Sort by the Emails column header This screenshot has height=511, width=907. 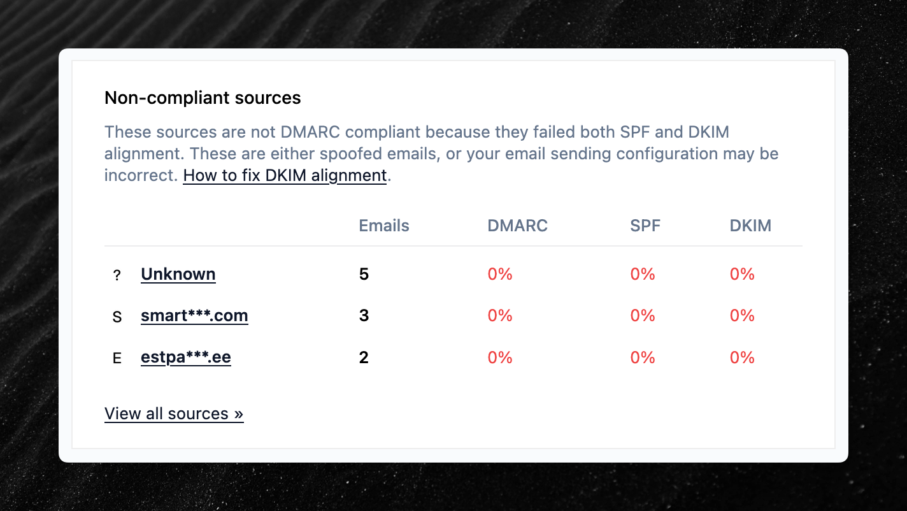coord(384,226)
